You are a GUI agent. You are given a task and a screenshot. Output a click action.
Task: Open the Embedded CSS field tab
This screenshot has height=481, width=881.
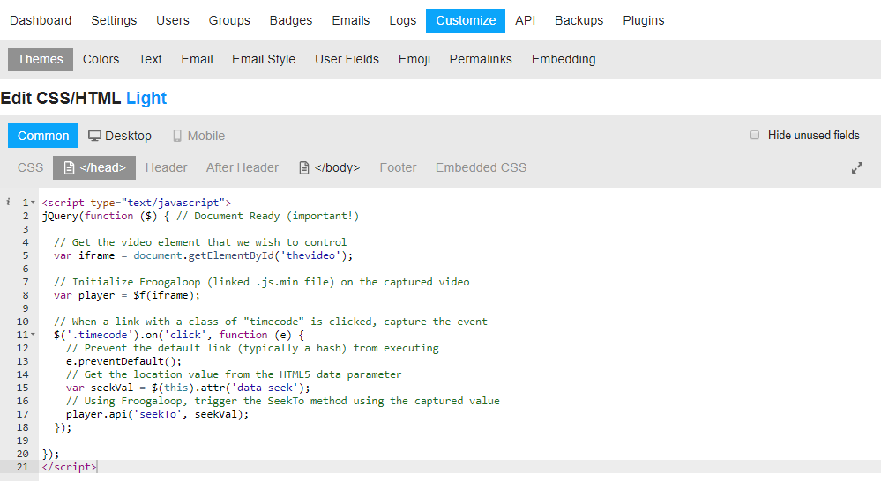(x=481, y=167)
